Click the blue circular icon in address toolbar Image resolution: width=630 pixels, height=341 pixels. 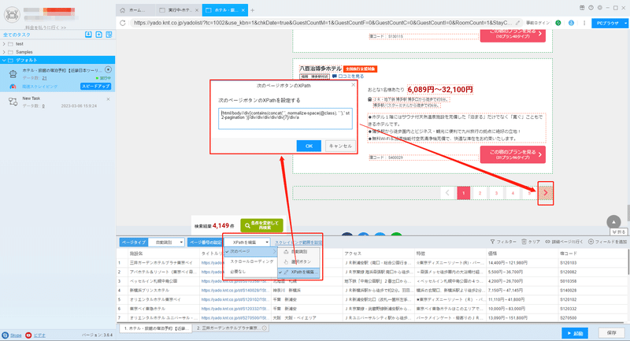tap(571, 23)
